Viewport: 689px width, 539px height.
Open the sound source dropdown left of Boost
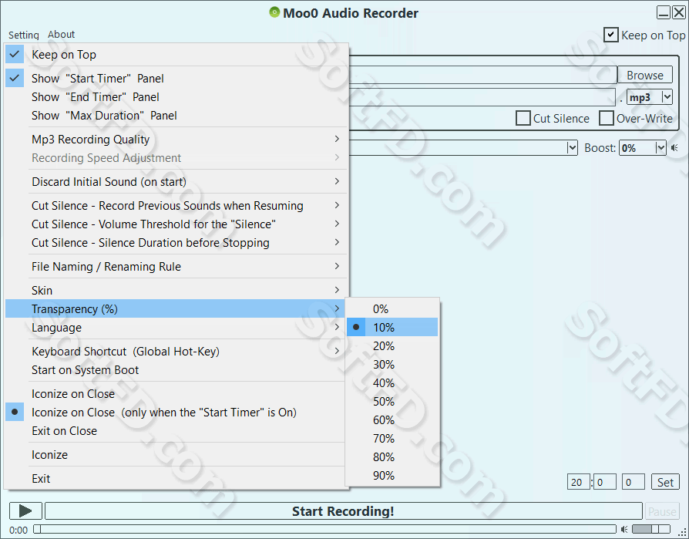(x=572, y=148)
